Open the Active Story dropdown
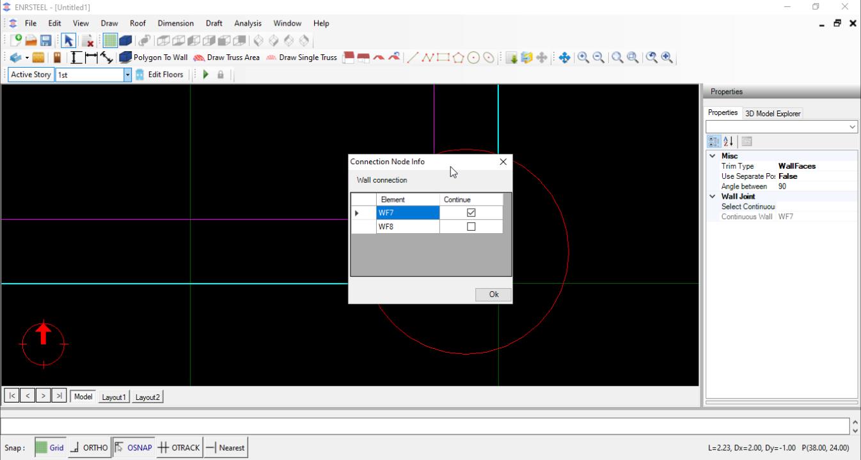 (x=127, y=75)
